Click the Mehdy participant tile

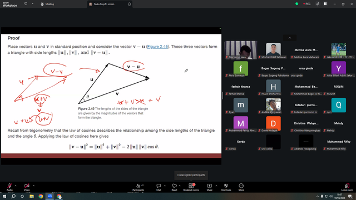pos(339,123)
